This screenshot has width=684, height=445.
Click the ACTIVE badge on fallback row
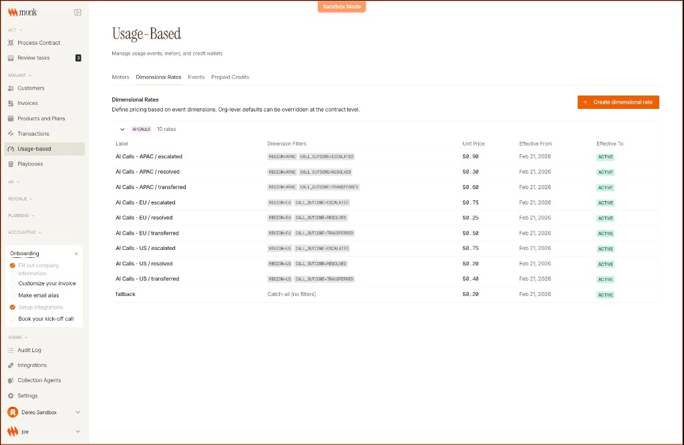pyautogui.click(x=605, y=295)
